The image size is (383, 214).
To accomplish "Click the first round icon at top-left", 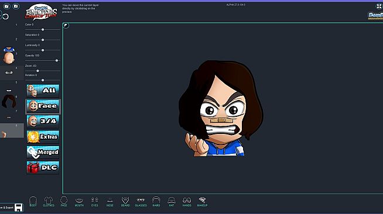I will click(6, 6).
